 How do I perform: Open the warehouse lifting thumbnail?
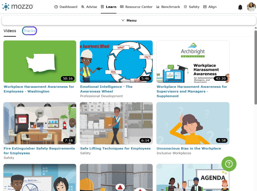click(x=116, y=123)
